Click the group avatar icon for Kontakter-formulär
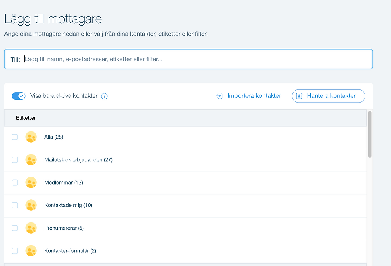Viewport: 391px width, 266px height. click(31, 251)
